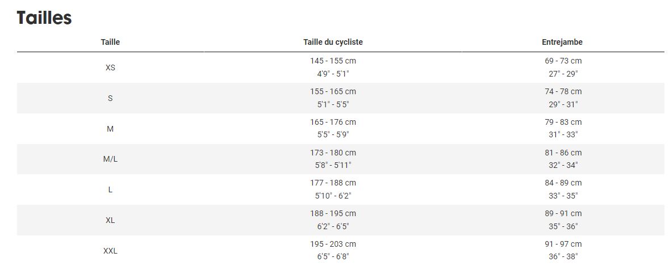Select the 36" - 38" inseam value
Image resolution: width=669 pixels, height=274 pixels.
tap(563, 256)
